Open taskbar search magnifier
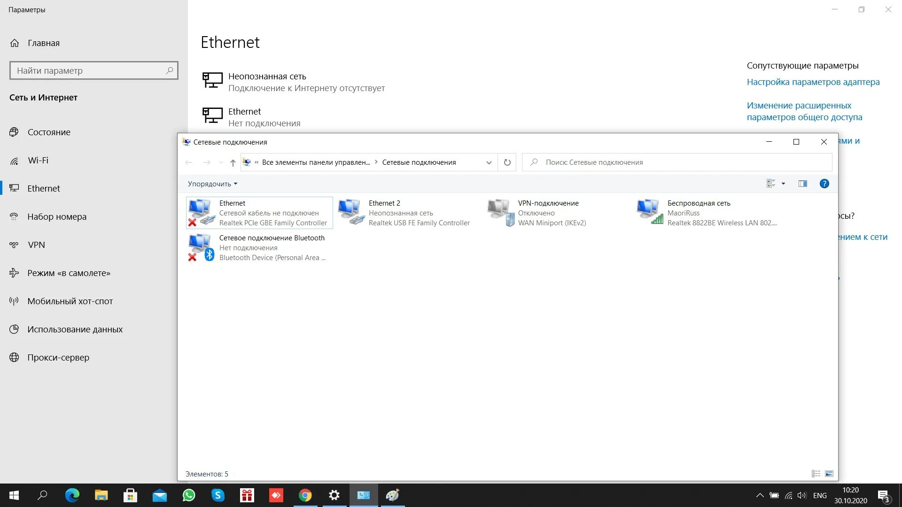Viewport: 902px width, 507px height. [42, 495]
